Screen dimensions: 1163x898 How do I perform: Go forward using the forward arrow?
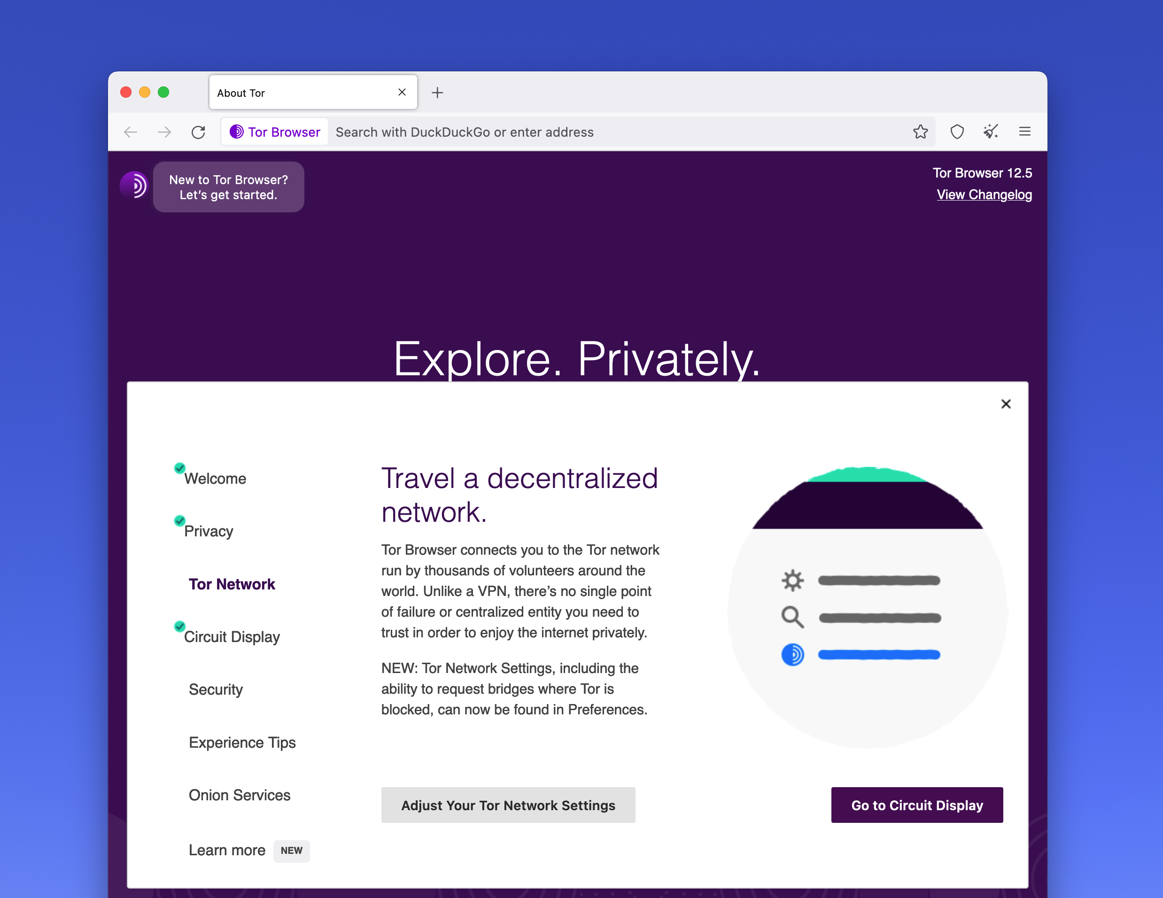point(164,132)
